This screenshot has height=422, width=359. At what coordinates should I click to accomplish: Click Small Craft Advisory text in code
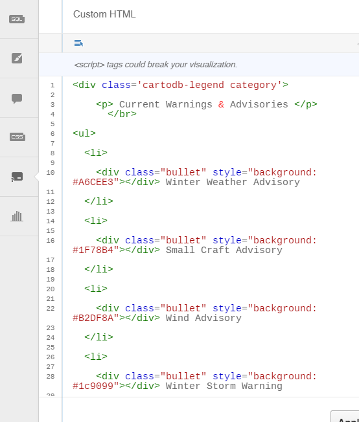click(x=224, y=250)
